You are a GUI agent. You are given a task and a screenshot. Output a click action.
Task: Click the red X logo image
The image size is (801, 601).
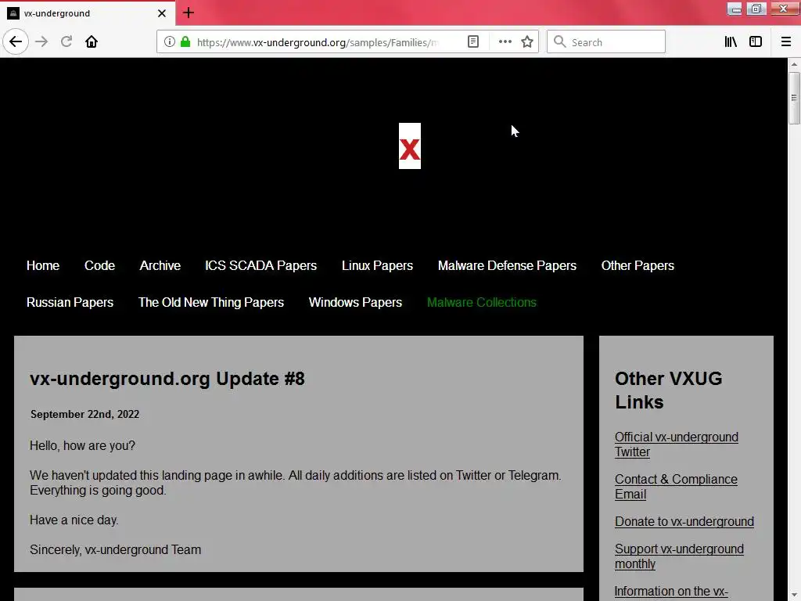click(410, 146)
